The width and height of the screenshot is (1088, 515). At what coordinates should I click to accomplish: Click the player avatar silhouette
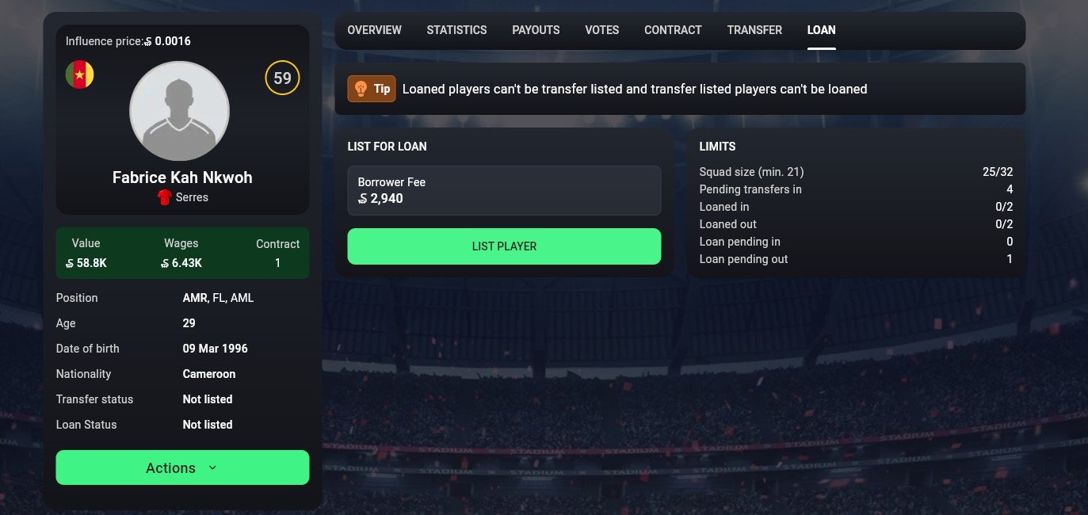coord(179,111)
